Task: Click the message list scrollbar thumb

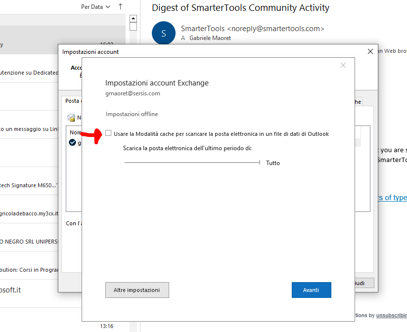Action: [x=133, y=27]
